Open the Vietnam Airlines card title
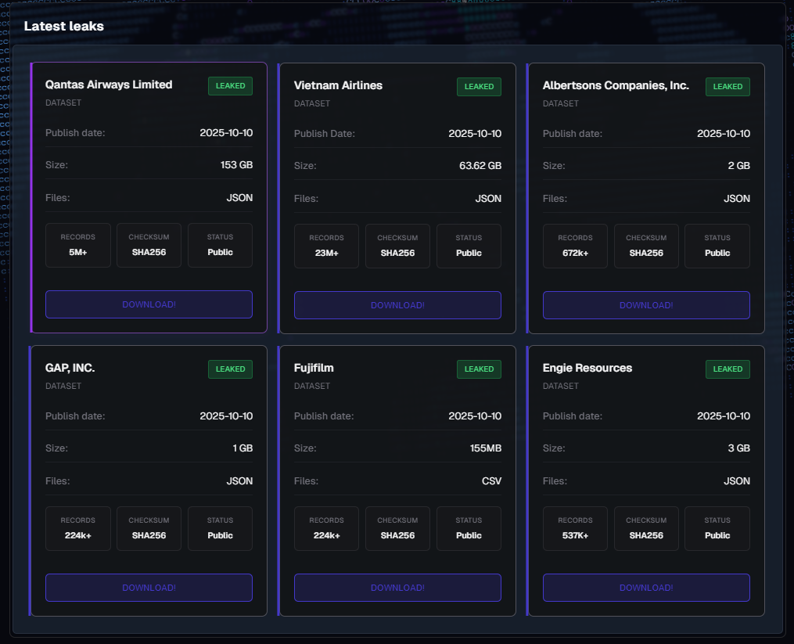 coord(338,85)
